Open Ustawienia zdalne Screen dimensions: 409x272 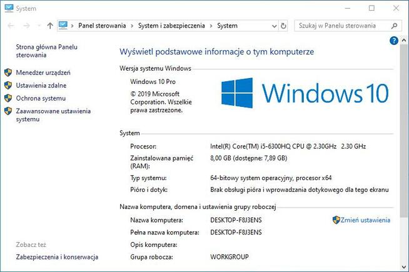pos(41,85)
